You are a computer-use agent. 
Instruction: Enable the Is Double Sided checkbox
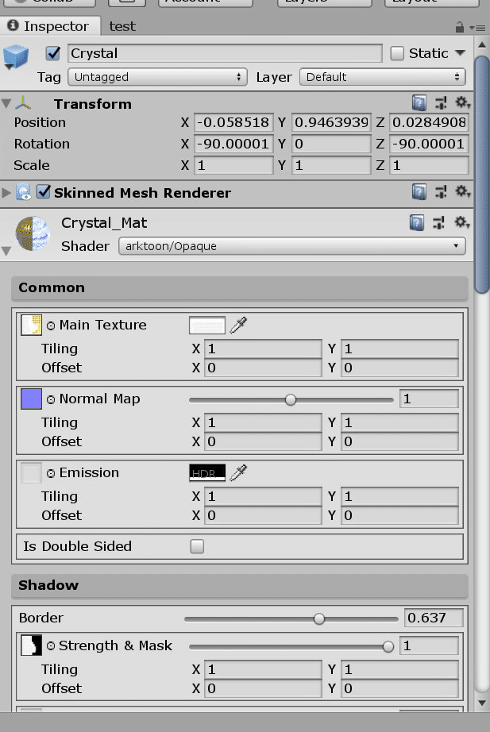(197, 546)
